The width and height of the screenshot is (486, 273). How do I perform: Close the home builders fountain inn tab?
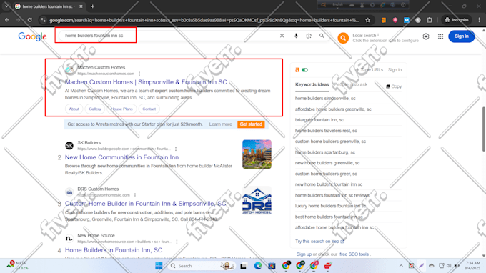click(x=81, y=6)
